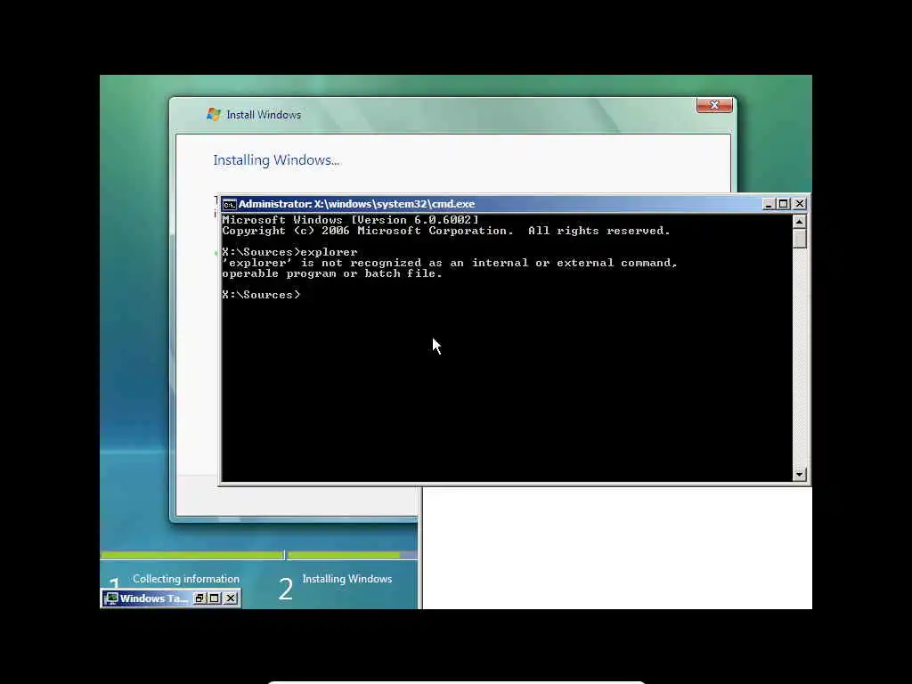Click the Windows Task Manager icon in the minimized bar
Image resolution: width=912 pixels, height=684 pixels.
pyautogui.click(x=111, y=598)
